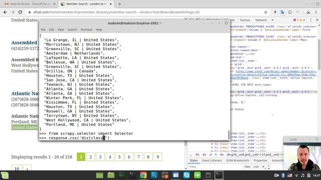
Task: Open the Linux Mint start menu
Action: [5, 175]
